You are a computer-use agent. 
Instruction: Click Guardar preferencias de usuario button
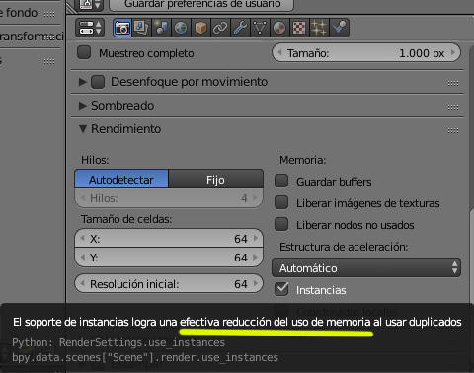(x=201, y=5)
